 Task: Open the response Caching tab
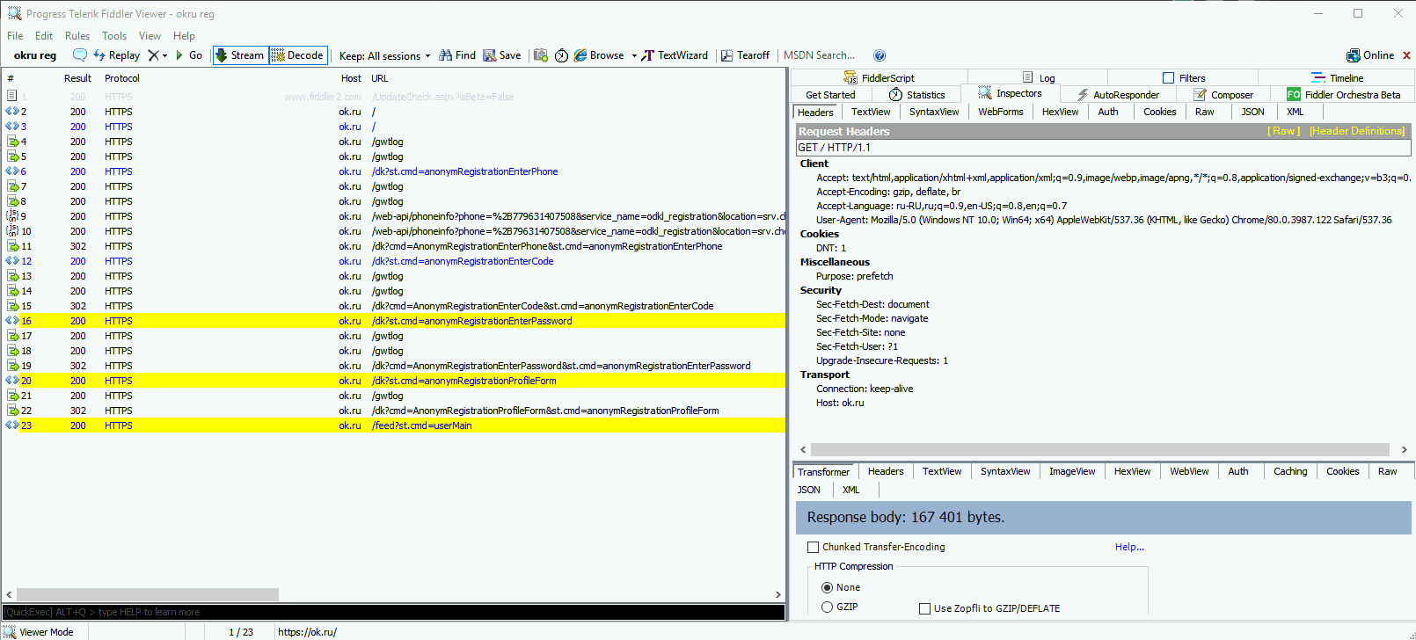1290,471
